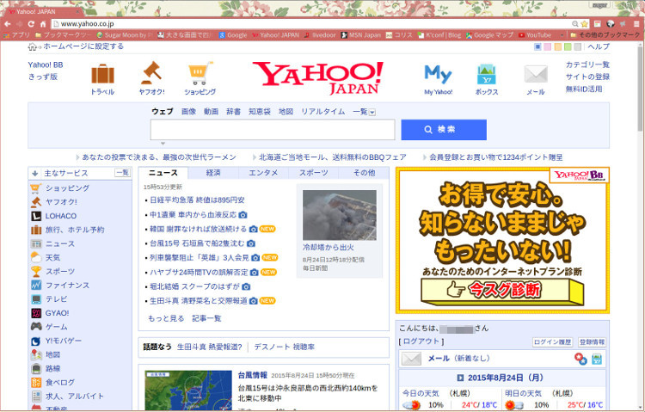
Task: Switch to the 経済 news tab
Action: tap(213, 173)
